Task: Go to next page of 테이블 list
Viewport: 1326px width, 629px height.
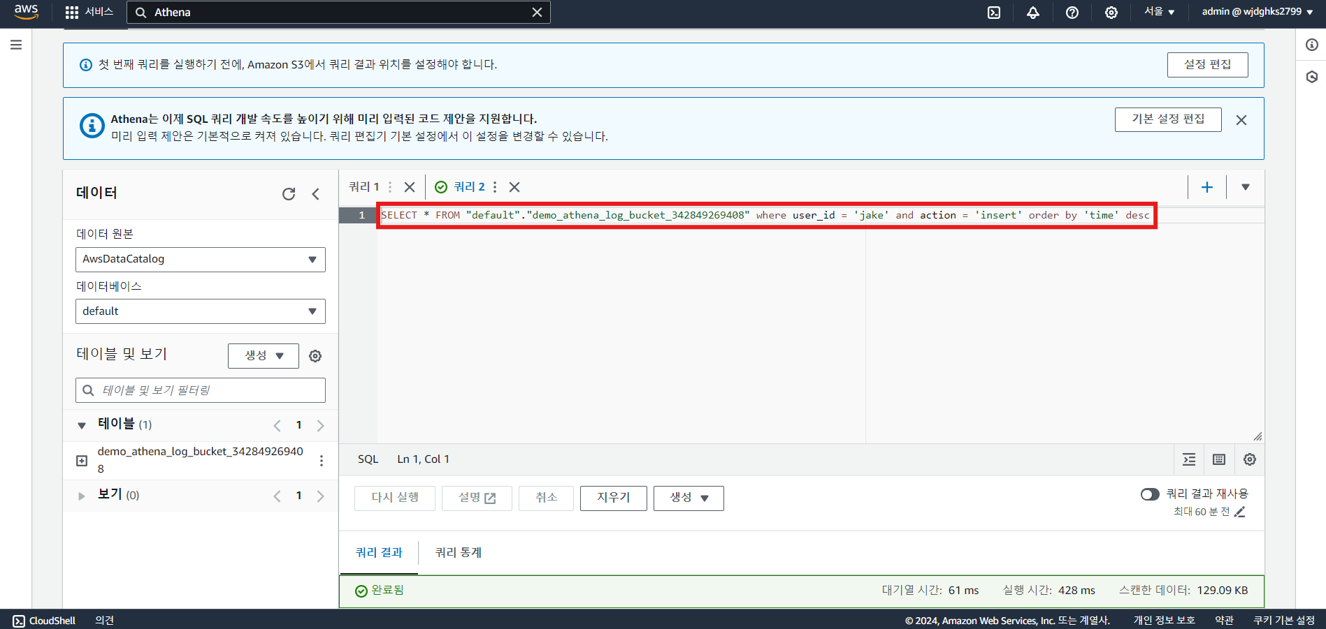Action: click(x=320, y=425)
